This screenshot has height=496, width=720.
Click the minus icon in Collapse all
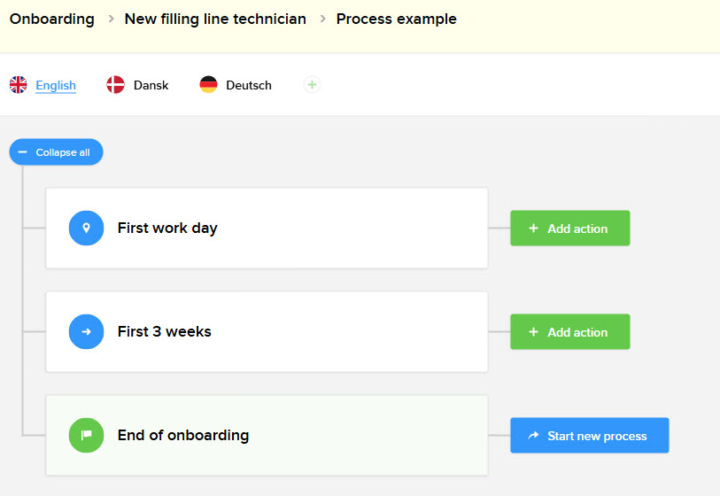pyautogui.click(x=23, y=152)
